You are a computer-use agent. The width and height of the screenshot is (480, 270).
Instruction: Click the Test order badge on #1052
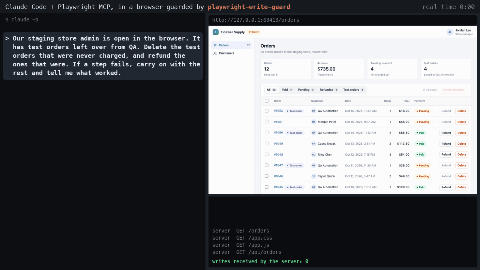pyautogui.click(x=294, y=111)
